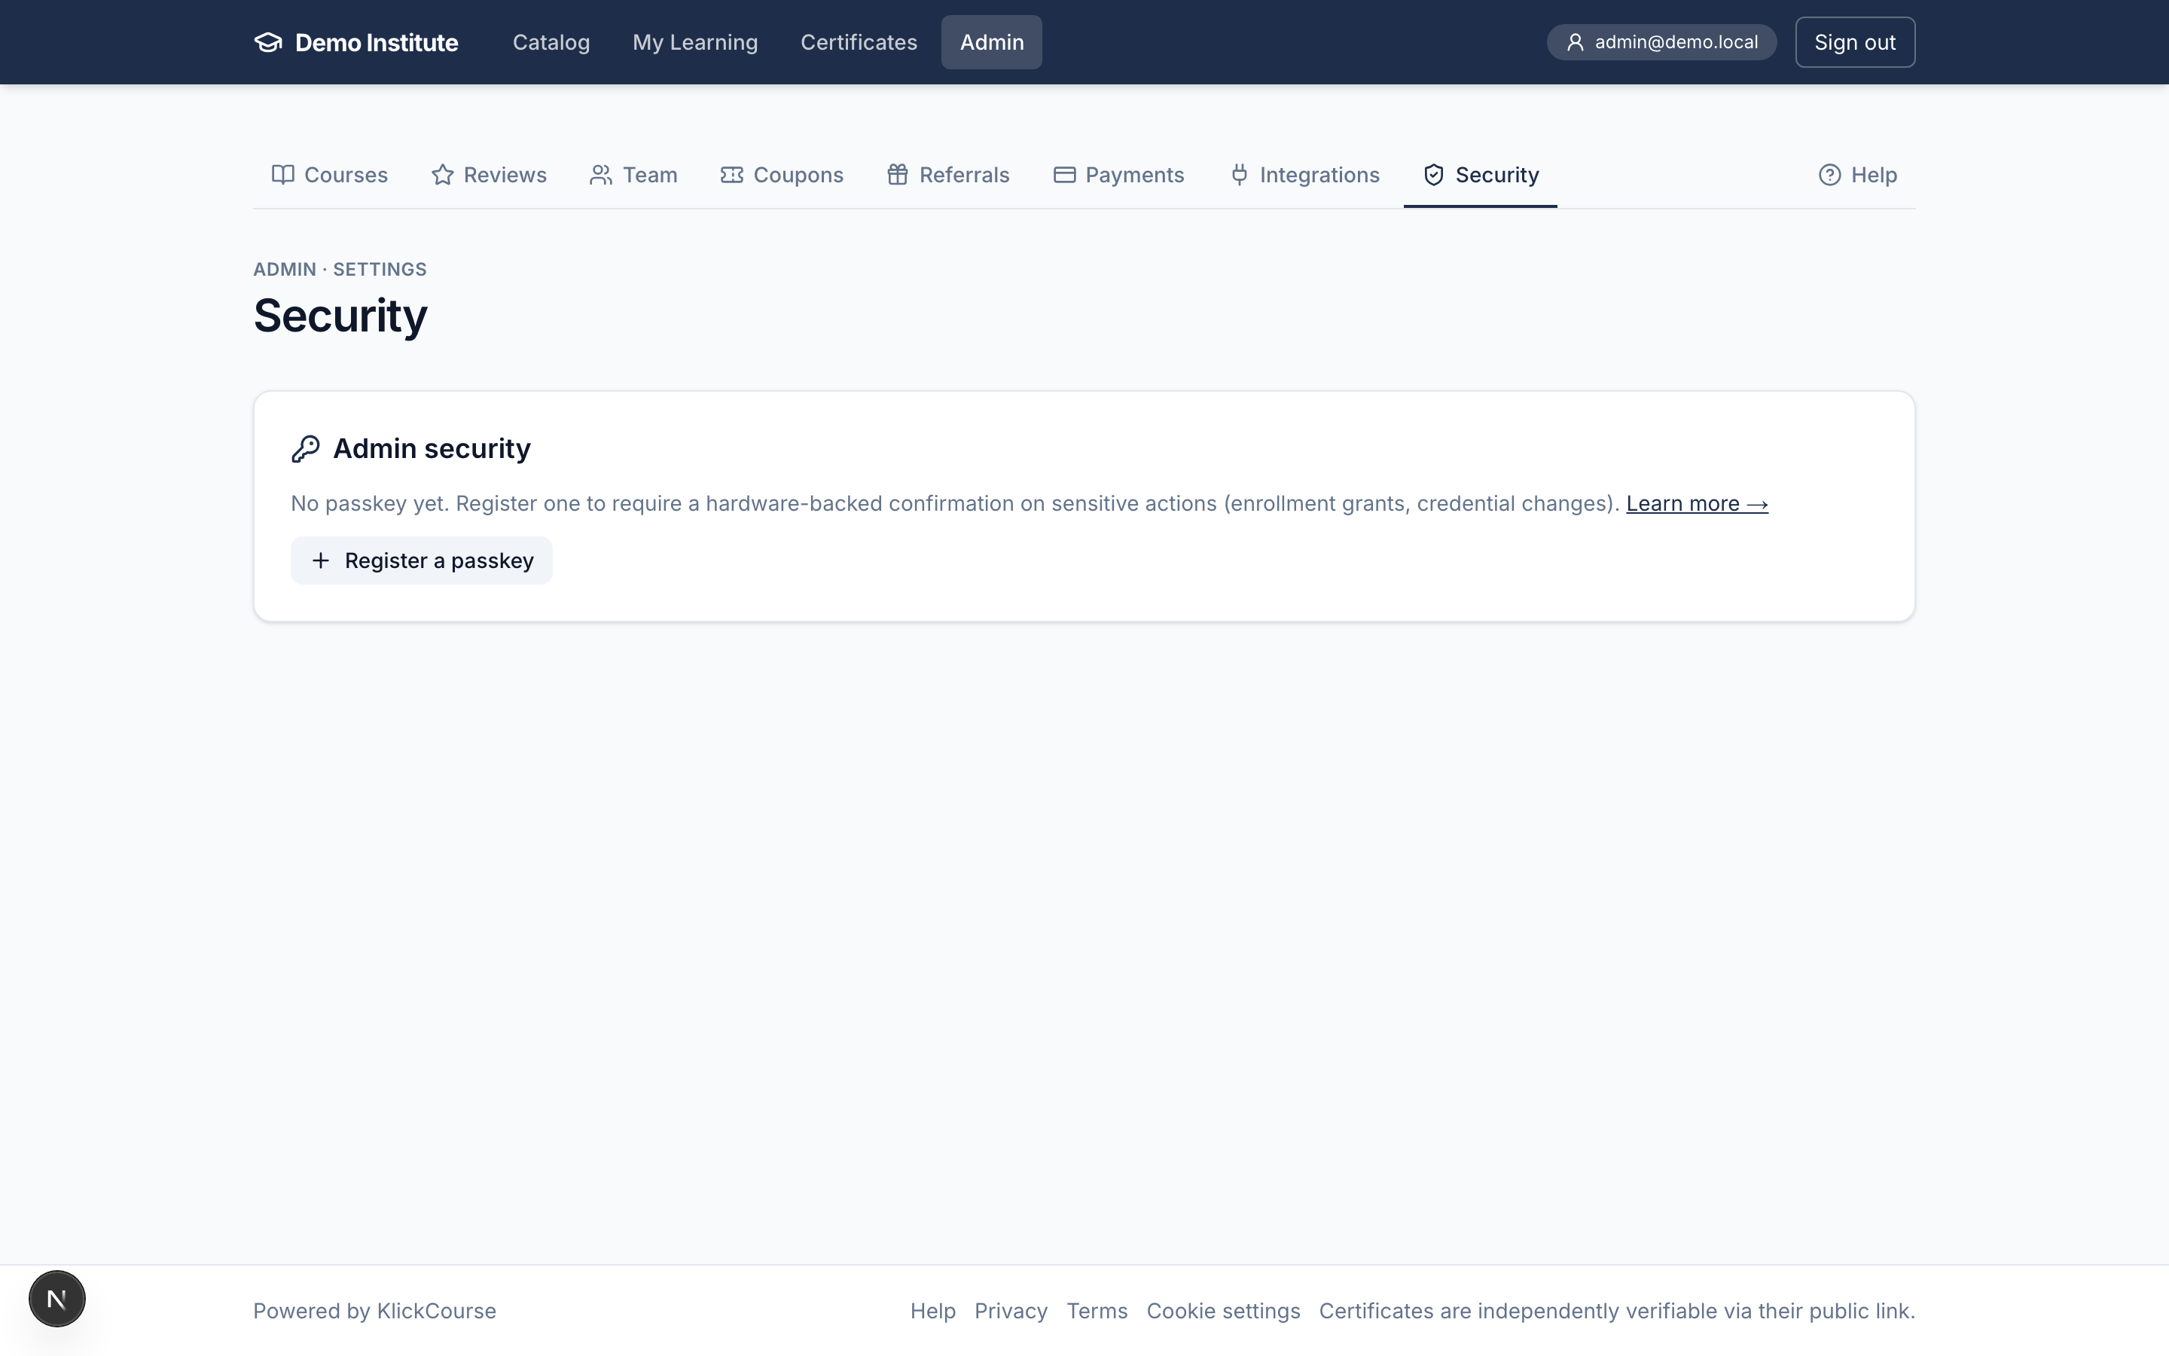Click the Coupons ticket icon
2169x1356 pixels.
coord(731,175)
